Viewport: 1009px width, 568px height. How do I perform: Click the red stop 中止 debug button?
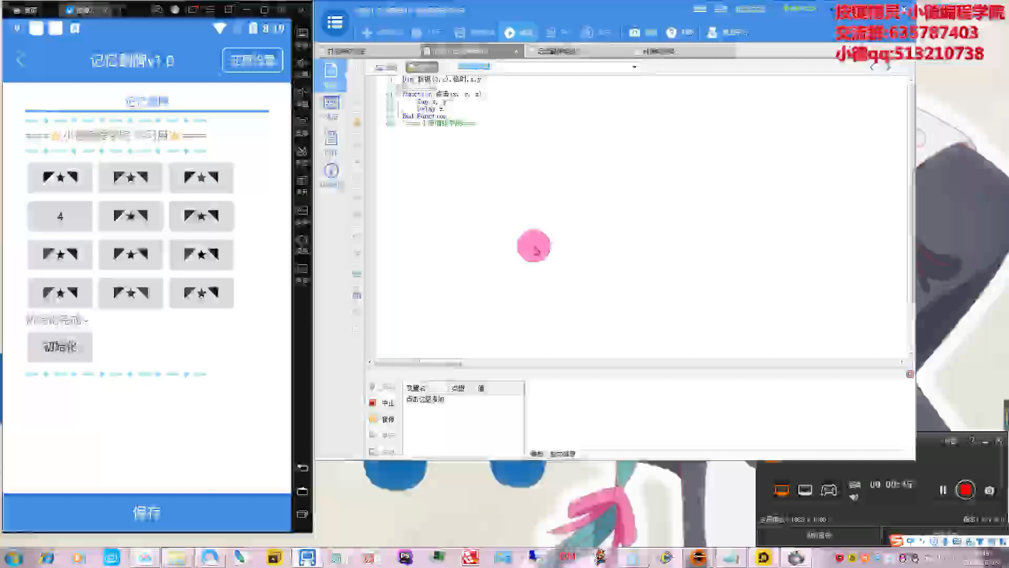(x=373, y=403)
